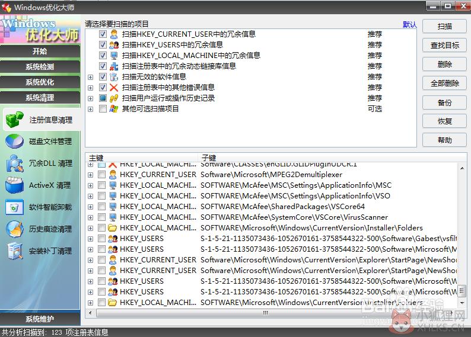Open the 系统清理 sidebar section
This screenshot has width=471, height=337.
(40, 98)
